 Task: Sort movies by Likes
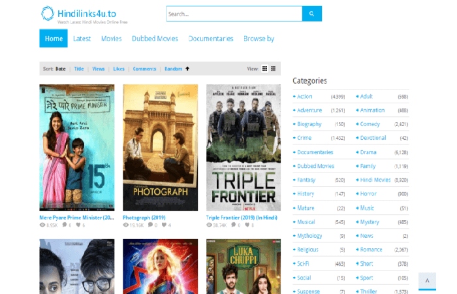119,69
